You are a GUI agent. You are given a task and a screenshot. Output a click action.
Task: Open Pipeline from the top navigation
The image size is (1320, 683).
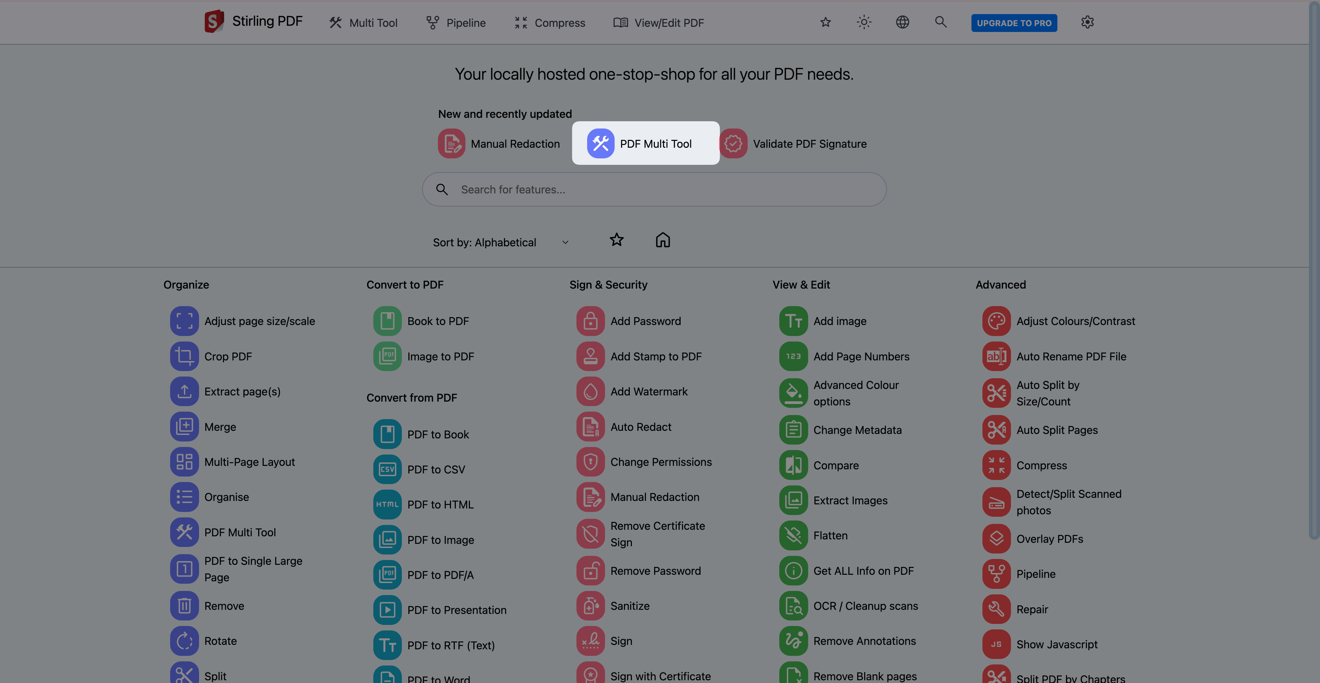click(x=455, y=23)
